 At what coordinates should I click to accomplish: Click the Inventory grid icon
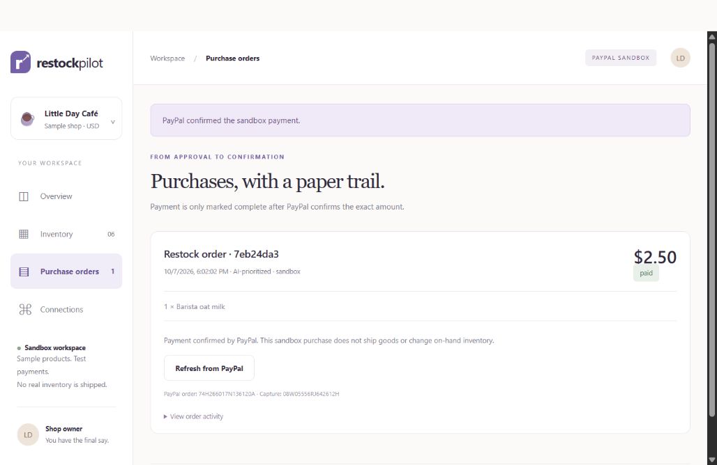point(24,234)
